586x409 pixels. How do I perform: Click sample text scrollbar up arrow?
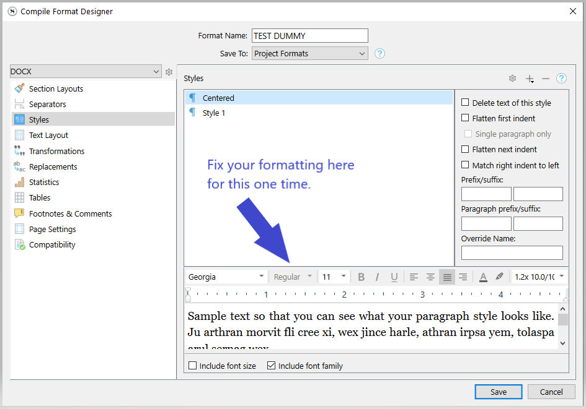click(563, 309)
